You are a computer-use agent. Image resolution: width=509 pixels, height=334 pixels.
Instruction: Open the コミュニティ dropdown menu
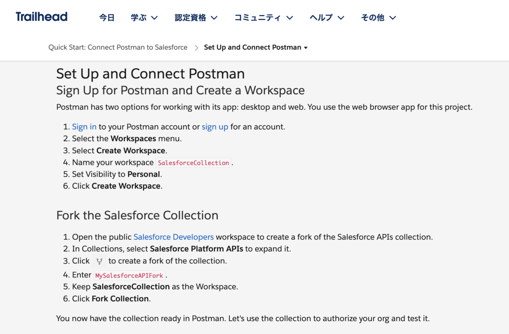(263, 18)
